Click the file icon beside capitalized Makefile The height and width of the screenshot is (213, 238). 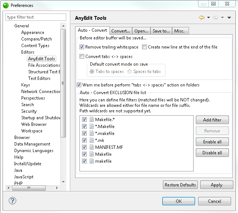click(92, 154)
